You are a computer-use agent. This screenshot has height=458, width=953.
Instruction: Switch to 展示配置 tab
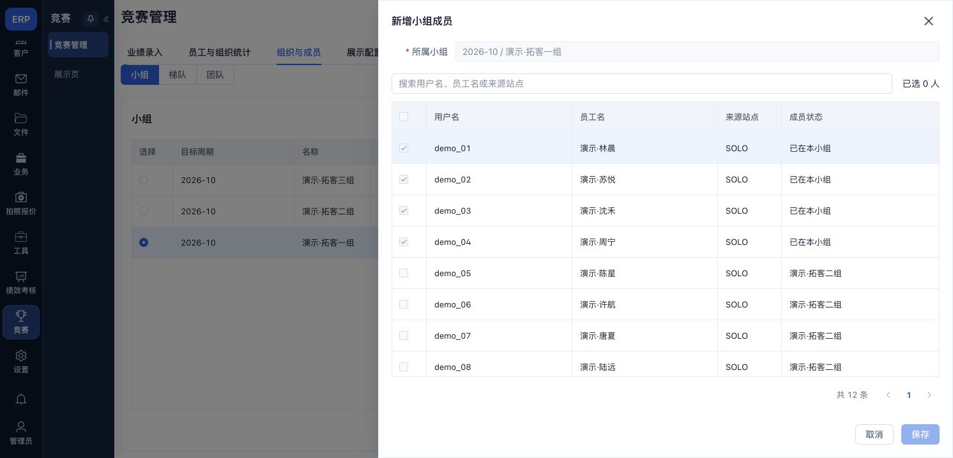[x=363, y=52]
